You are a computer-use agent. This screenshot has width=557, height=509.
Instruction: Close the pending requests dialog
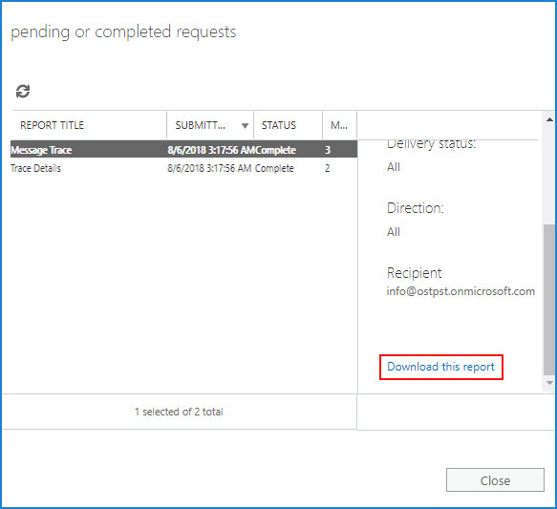click(x=495, y=480)
